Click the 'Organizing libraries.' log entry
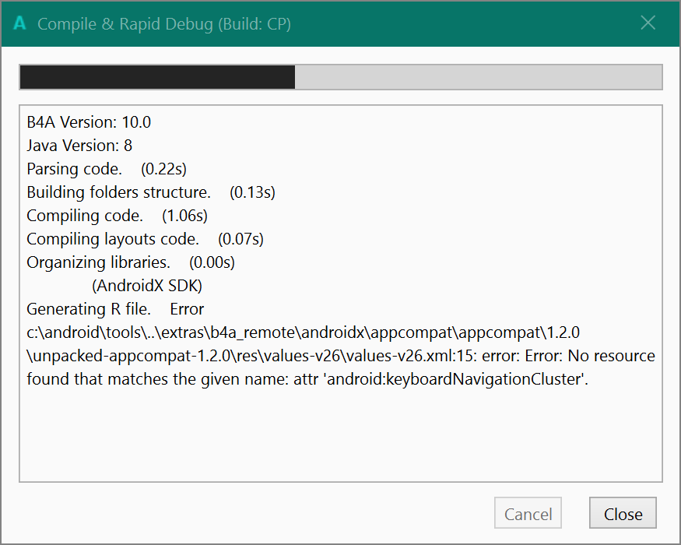681x545 pixels. (x=98, y=262)
